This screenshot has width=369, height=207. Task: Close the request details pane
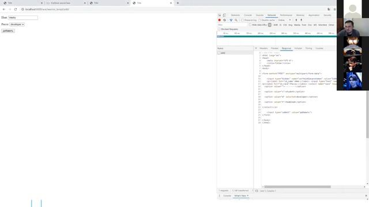(x=256, y=48)
